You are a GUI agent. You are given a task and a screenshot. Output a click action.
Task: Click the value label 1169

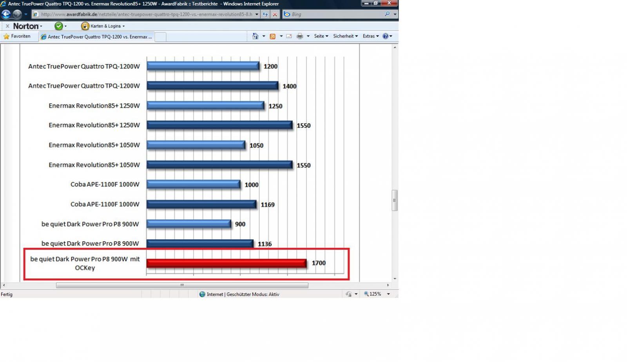coord(268,204)
